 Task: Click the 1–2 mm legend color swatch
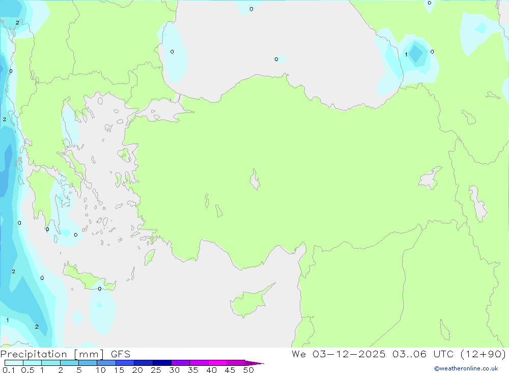[50, 363]
